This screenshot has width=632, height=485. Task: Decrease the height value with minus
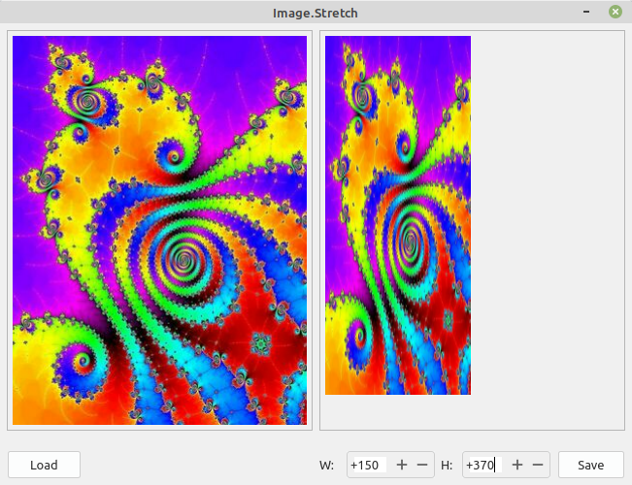click(538, 465)
